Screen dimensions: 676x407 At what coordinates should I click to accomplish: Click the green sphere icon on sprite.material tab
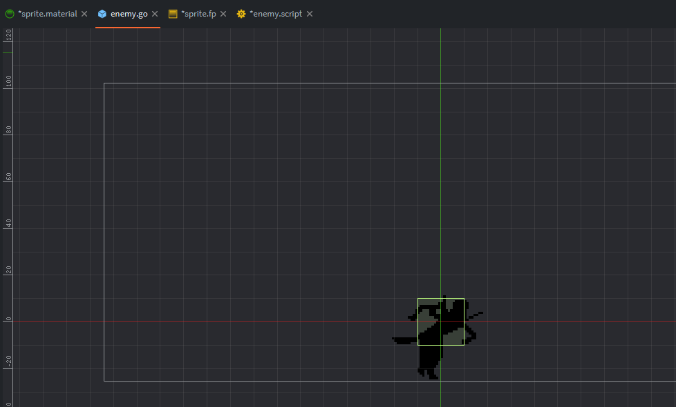click(x=10, y=14)
